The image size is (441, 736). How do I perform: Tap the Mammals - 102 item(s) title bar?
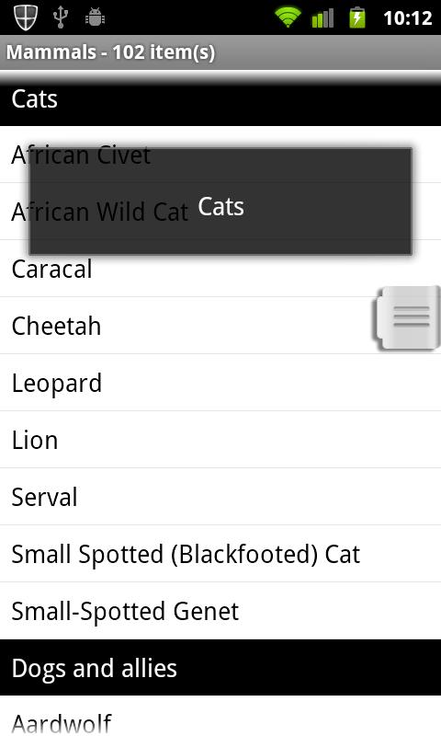click(220, 52)
